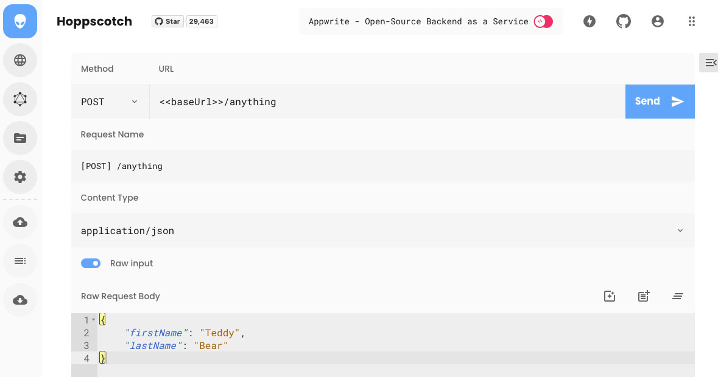The width and height of the screenshot is (718, 377).
Task: Open the GraphQL section in sidebar
Action: (x=20, y=99)
